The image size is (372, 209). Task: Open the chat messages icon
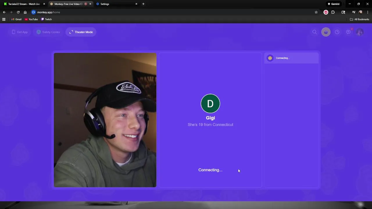click(348, 32)
